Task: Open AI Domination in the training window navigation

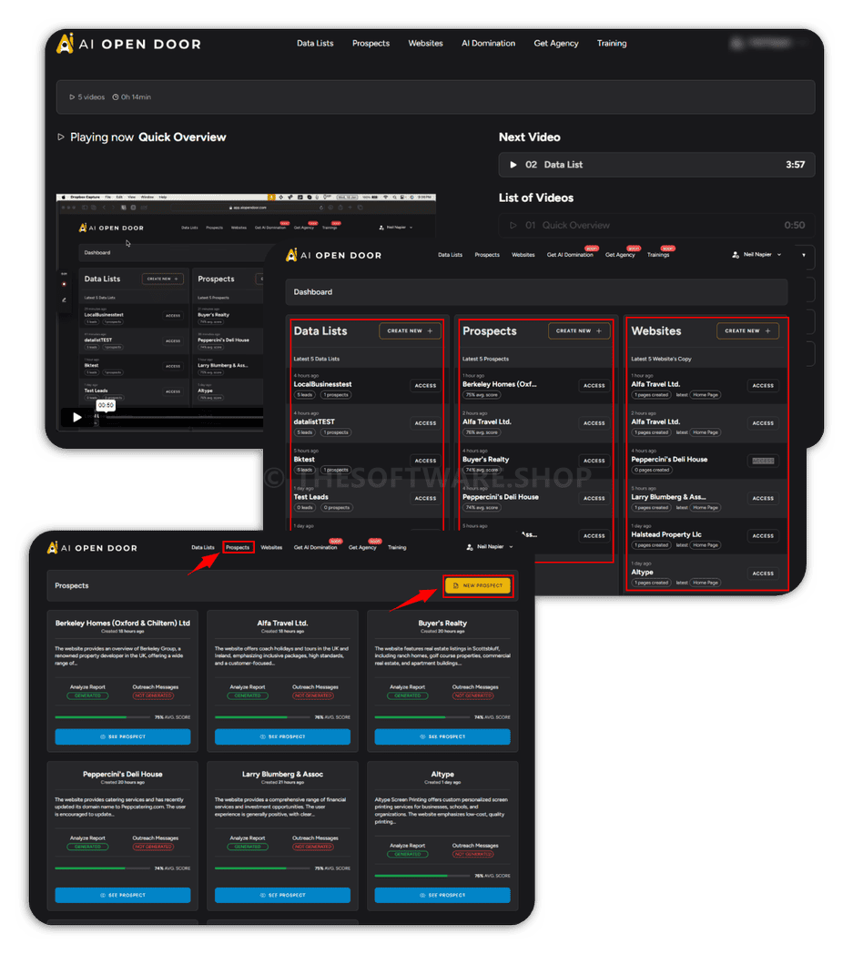Action: click(x=488, y=43)
